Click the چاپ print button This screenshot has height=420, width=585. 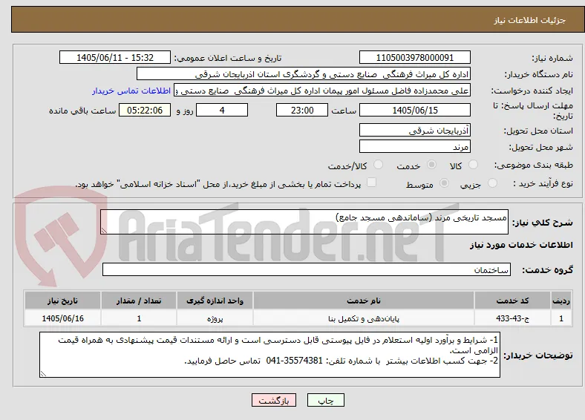[x=326, y=400]
